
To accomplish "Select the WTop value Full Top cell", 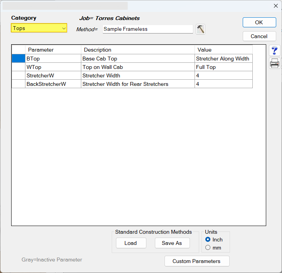I will [x=223, y=67].
